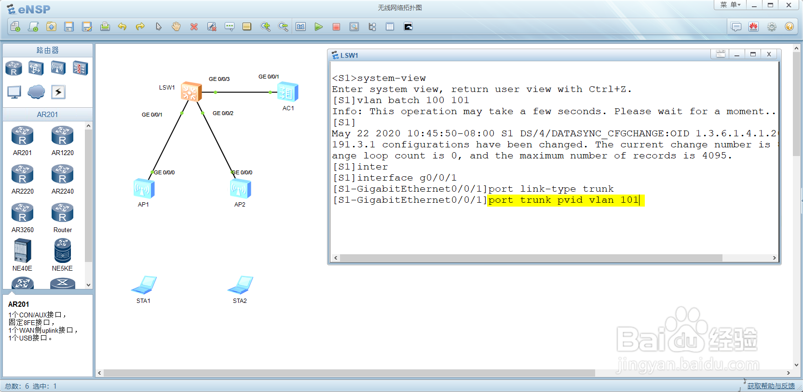Select the STA1 laptop station
Viewport: 803px width, 392px height.
click(144, 285)
